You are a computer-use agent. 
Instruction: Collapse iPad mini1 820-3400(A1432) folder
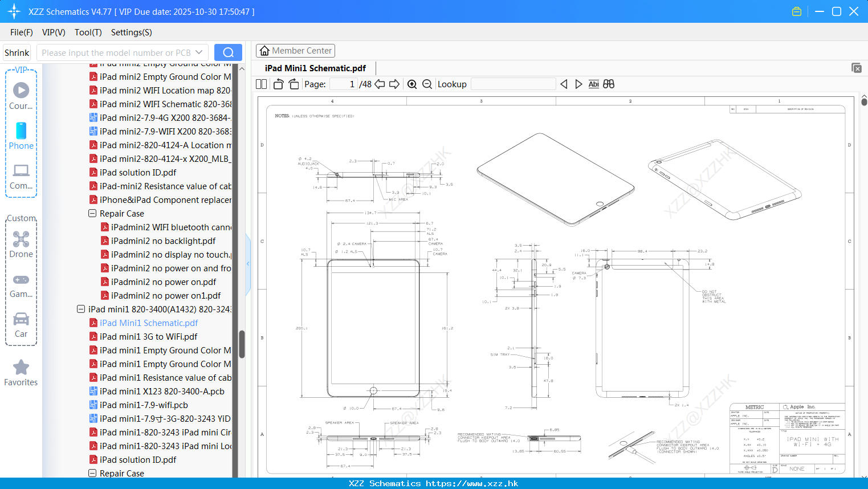pyautogui.click(x=81, y=309)
